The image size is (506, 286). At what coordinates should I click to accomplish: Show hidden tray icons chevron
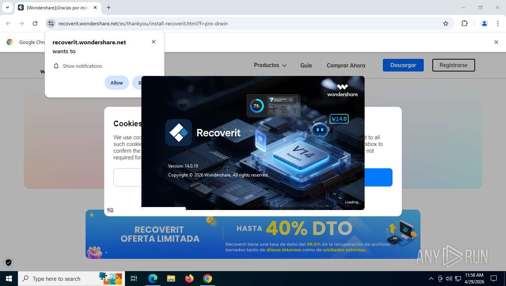[431, 279]
